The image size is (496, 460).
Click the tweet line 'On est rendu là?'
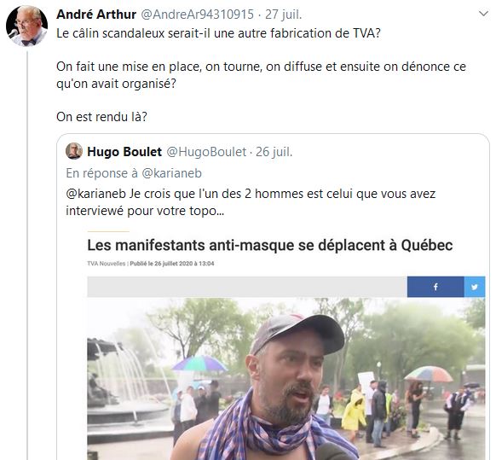point(101,117)
